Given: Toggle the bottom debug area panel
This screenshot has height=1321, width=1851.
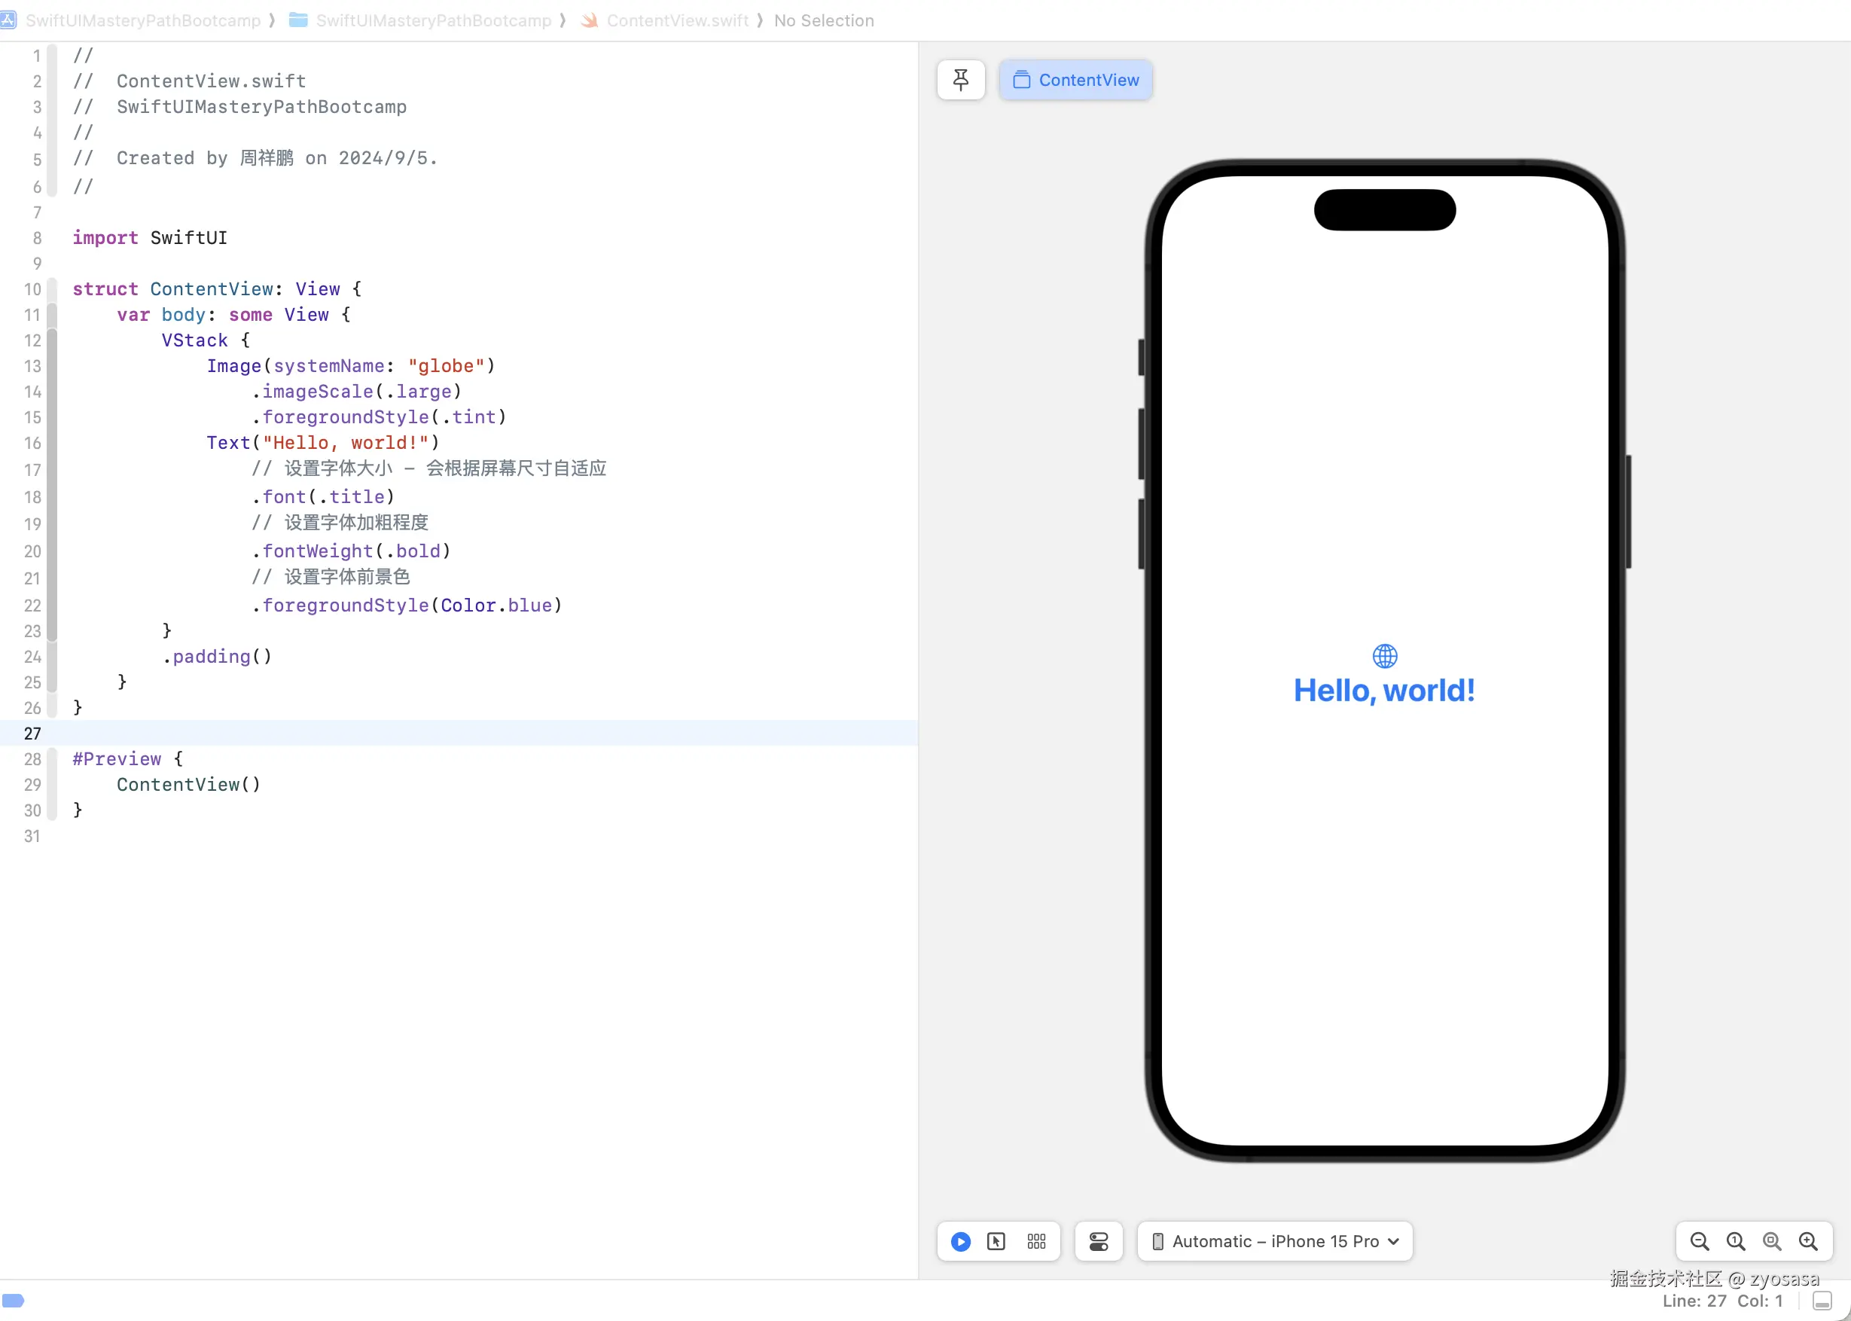Looking at the screenshot, I should pos(1822,1301).
